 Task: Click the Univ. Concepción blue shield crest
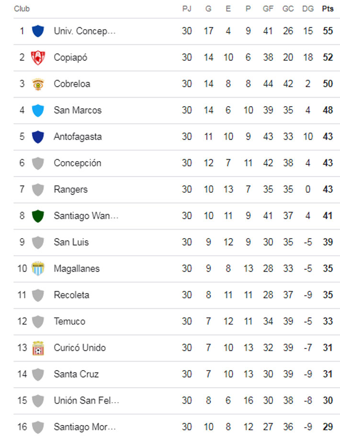(37, 31)
